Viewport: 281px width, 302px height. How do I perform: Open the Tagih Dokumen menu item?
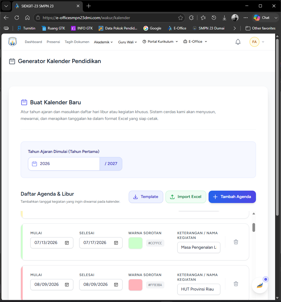point(77,42)
